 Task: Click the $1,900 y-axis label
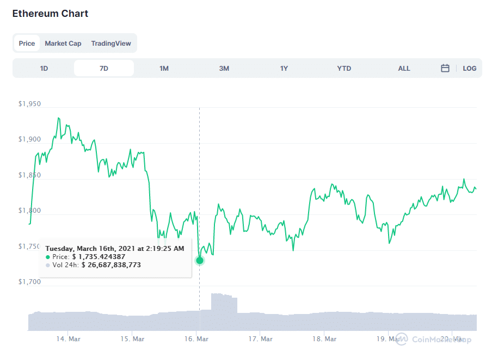tap(29, 139)
